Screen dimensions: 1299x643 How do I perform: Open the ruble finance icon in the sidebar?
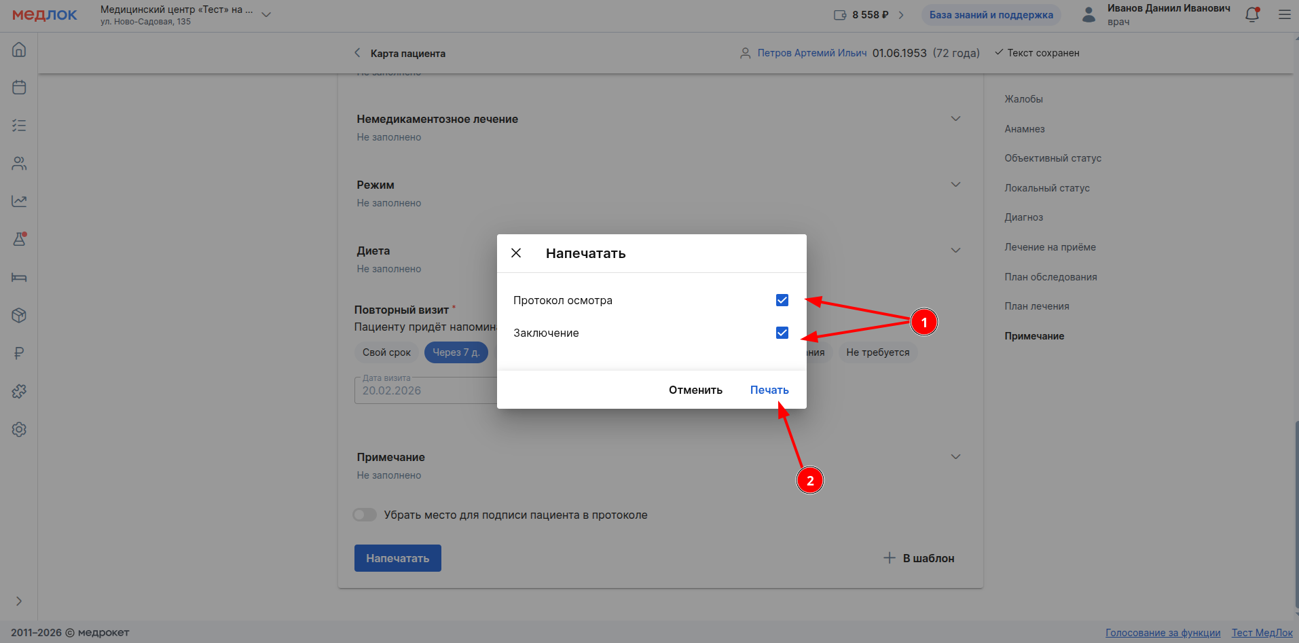pyautogui.click(x=19, y=353)
